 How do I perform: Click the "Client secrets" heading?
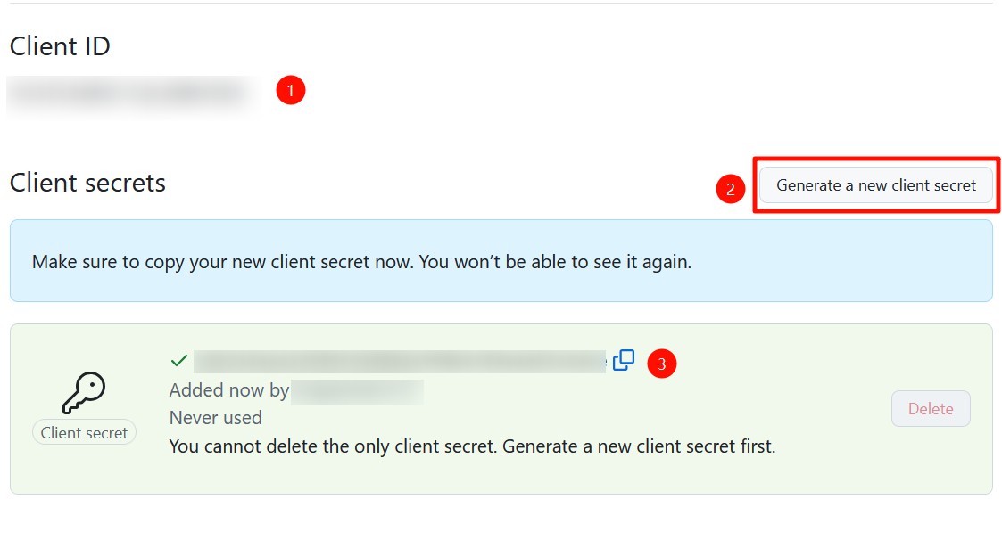(x=87, y=183)
